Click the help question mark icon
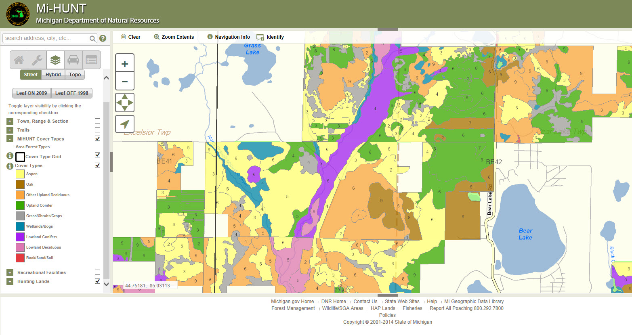632x335 pixels. tap(103, 38)
